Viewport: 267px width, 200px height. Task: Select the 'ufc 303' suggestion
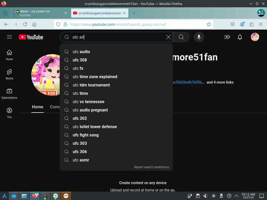116,143
